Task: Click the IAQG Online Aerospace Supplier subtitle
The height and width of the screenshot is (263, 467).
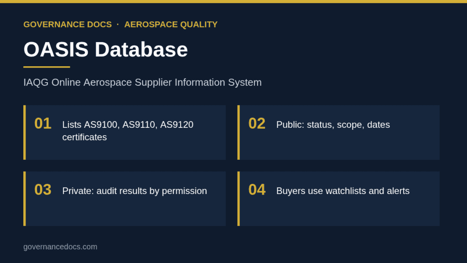Action: tap(142, 82)
